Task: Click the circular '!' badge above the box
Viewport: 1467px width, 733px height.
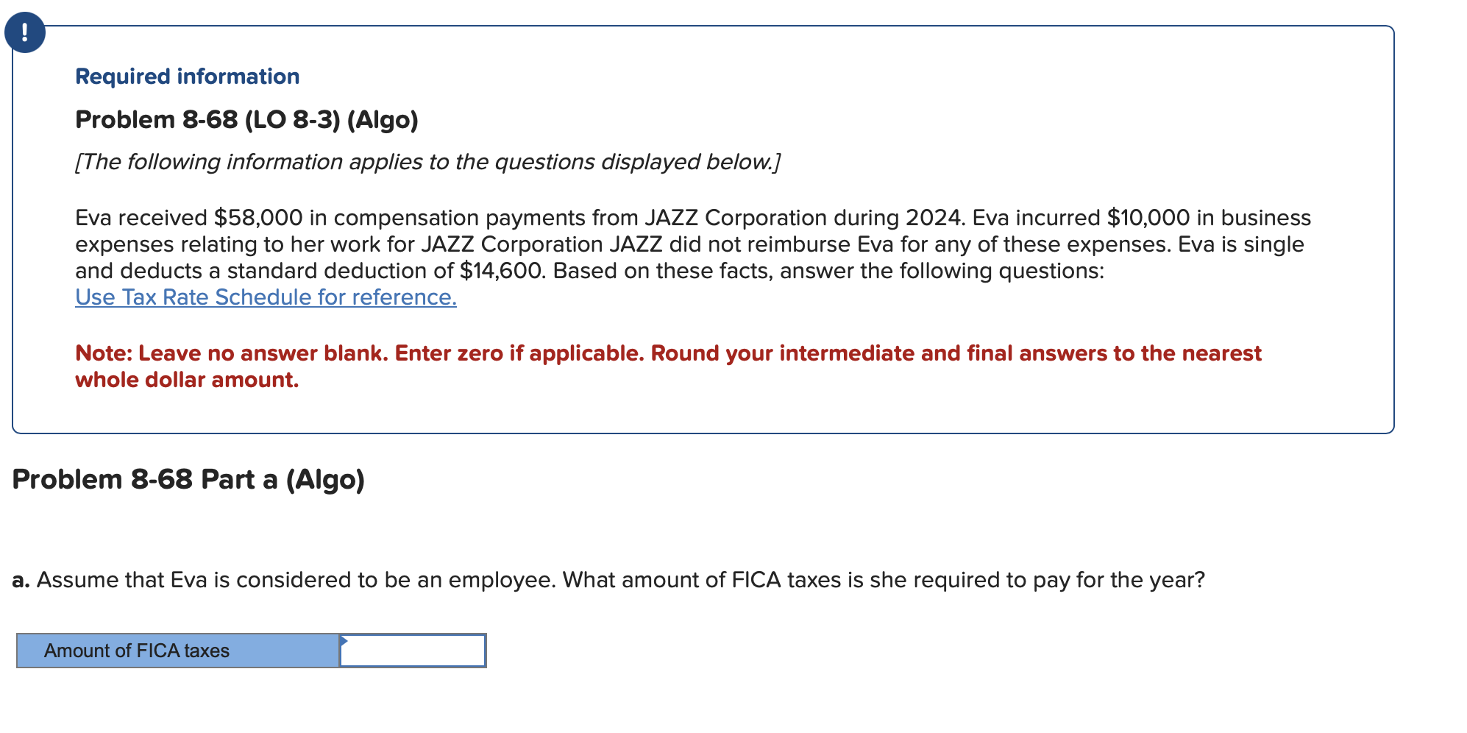Action: (24, 32)
